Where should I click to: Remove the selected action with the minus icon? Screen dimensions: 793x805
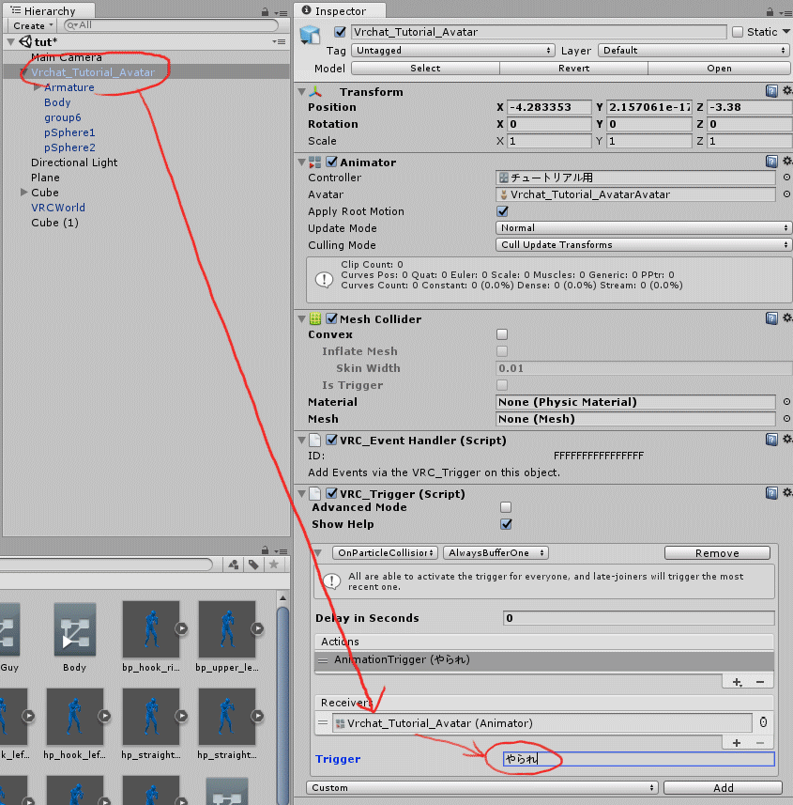coord(760,682)
